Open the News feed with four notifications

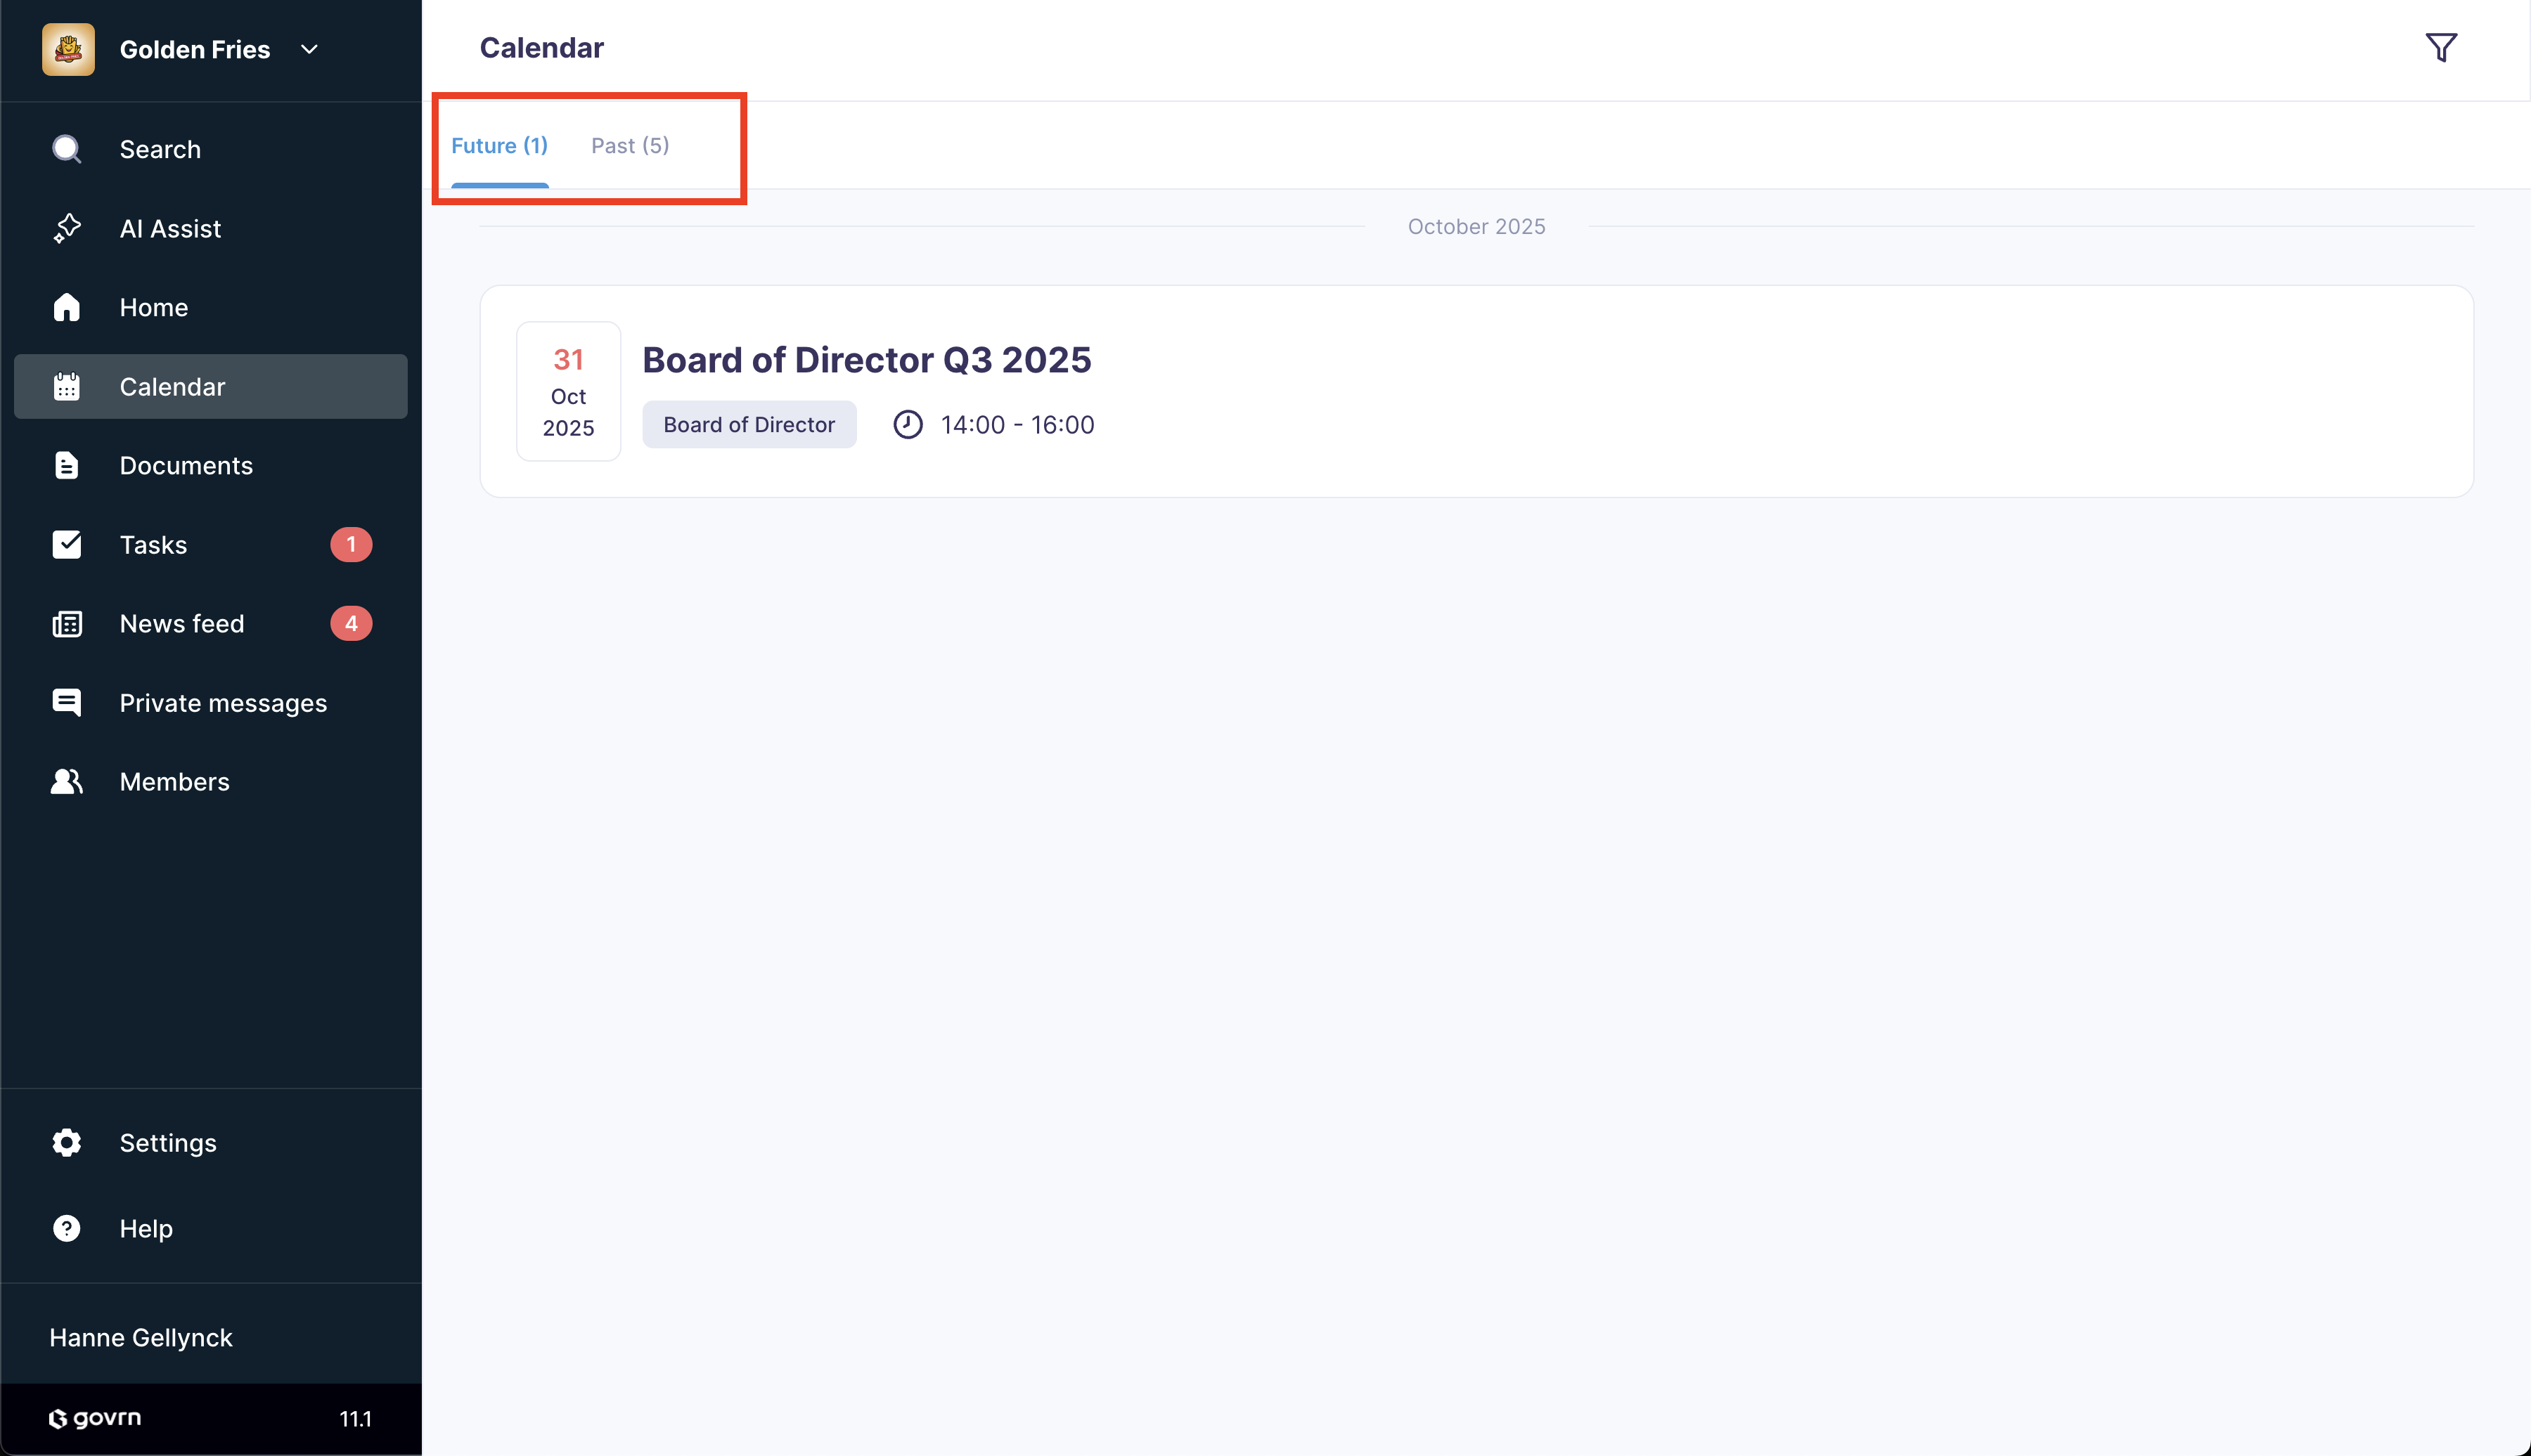[x=182, y=623]
